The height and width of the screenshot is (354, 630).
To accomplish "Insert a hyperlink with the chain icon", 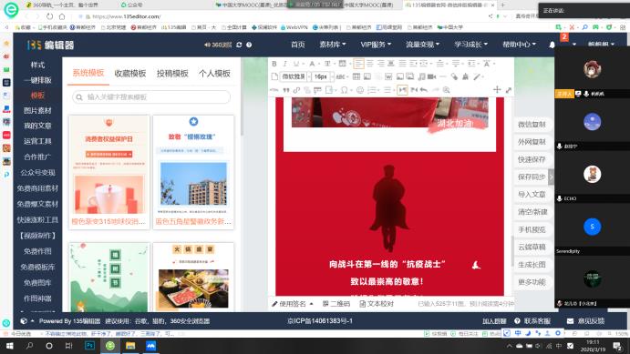I will (296, 90).
